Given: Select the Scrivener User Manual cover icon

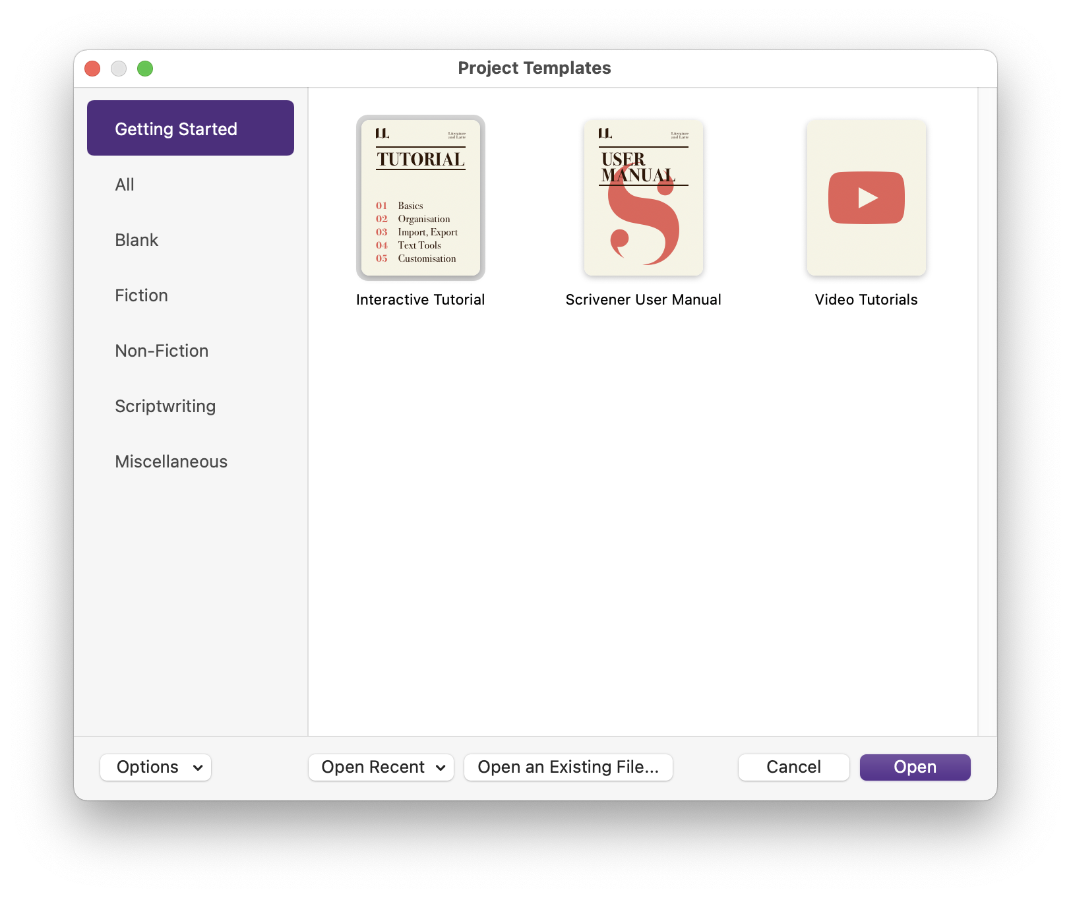Looking at the screenshot, I should coord(643,198).
